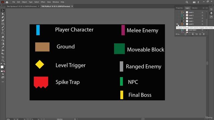Open the File menu
Viewport: 214px width, 120px height.
[x=14, y=2]
